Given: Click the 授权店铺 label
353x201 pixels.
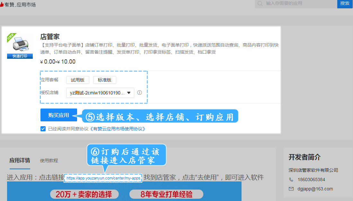Looking at the screenshot, I should coord(50,92).
